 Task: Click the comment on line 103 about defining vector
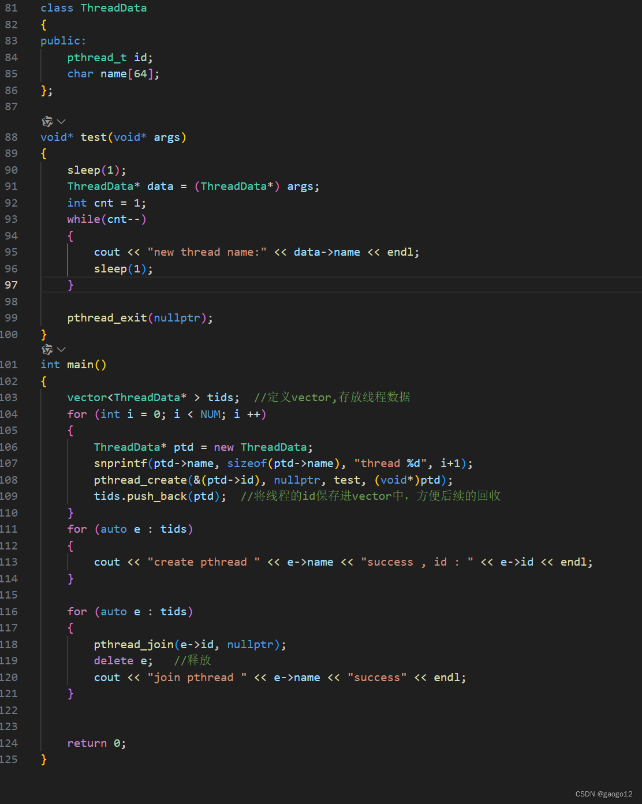pos(332,398)
